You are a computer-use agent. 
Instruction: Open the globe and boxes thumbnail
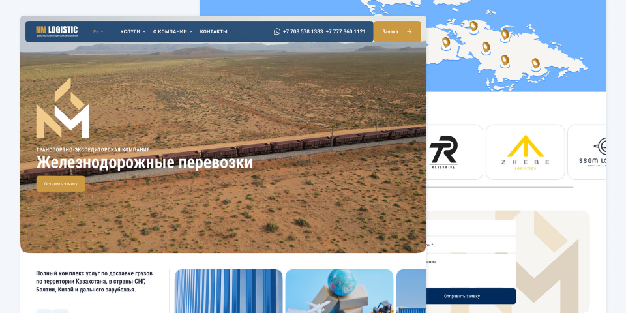(x=339, y=291)
